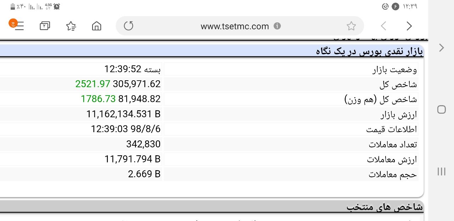Tap the Android home button
The height and width of the screenshot is (221, 454).
click(442, 109)
